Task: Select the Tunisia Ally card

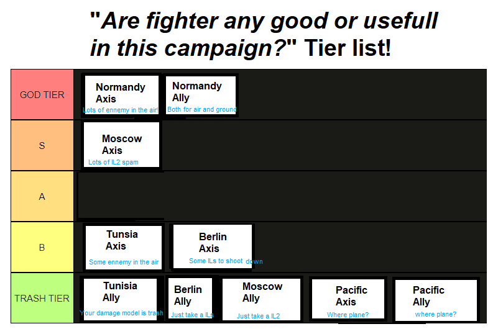Action: pos(121,299)
